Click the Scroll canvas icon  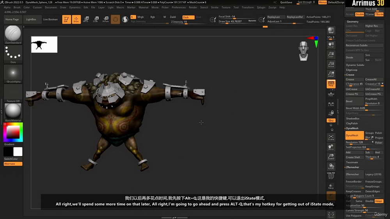click(x=331, y=45)
